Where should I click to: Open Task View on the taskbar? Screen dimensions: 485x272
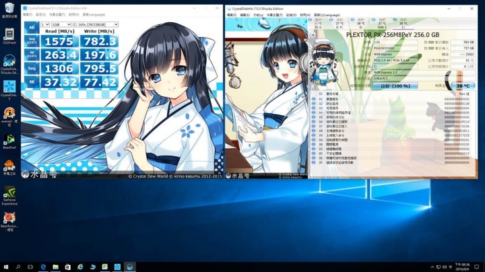coord(30,267)
